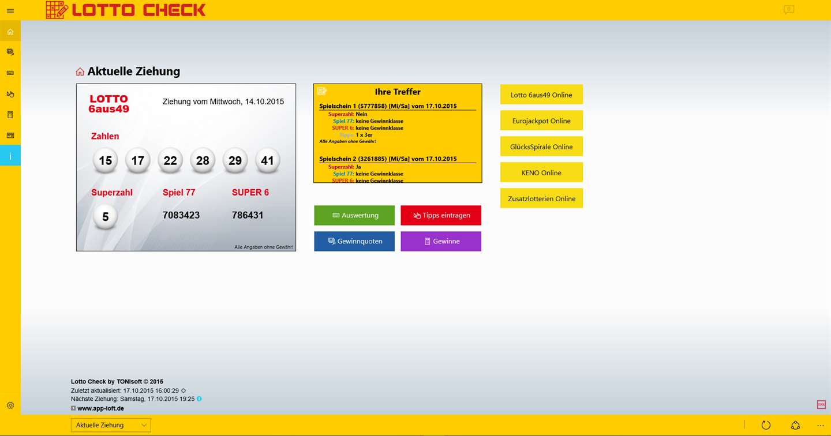This screenshot has width=831, height=436.
Task: Click lottery ball number 15
Action: pos(106,160)
